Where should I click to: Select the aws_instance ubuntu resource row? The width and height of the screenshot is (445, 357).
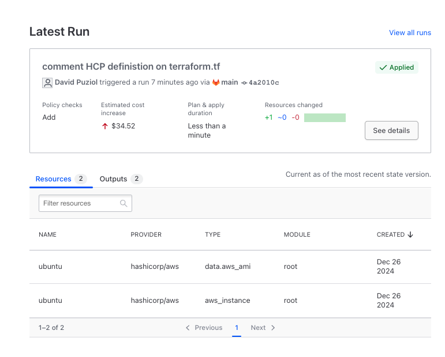[x=230, y=301]
